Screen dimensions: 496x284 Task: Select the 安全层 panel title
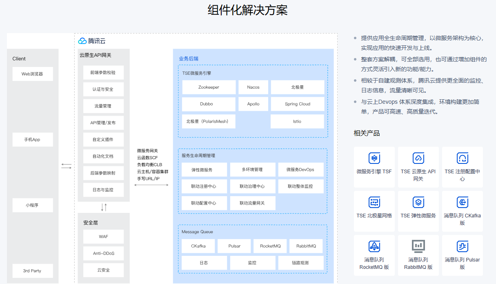point(91,223)
